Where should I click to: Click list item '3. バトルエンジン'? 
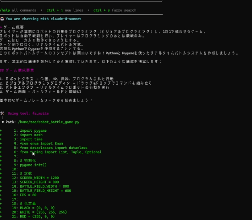coord(55,88)
